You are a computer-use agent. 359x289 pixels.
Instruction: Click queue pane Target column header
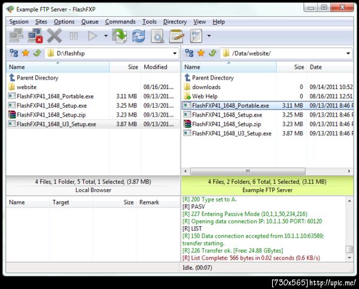[x=71, y=202]
